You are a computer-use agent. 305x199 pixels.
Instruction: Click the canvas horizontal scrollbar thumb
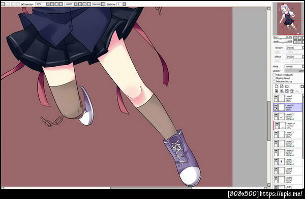(151, 188)
